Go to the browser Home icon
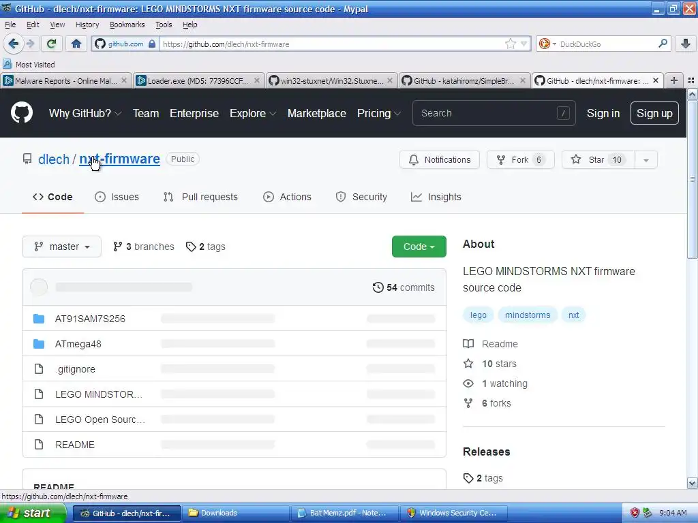 tap(76, 44)
